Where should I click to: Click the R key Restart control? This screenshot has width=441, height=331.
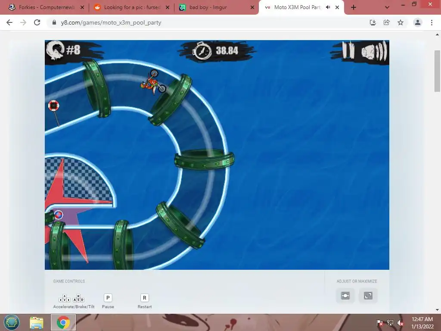coord(145,298)
